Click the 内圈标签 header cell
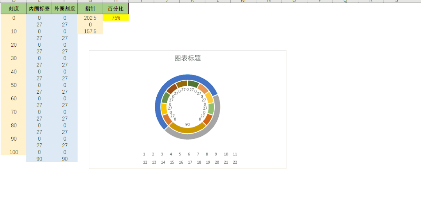 coord(39,8)
